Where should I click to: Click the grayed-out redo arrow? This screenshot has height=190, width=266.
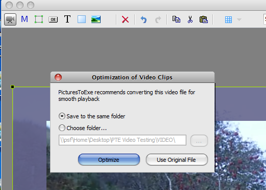[x=158, y=19]
